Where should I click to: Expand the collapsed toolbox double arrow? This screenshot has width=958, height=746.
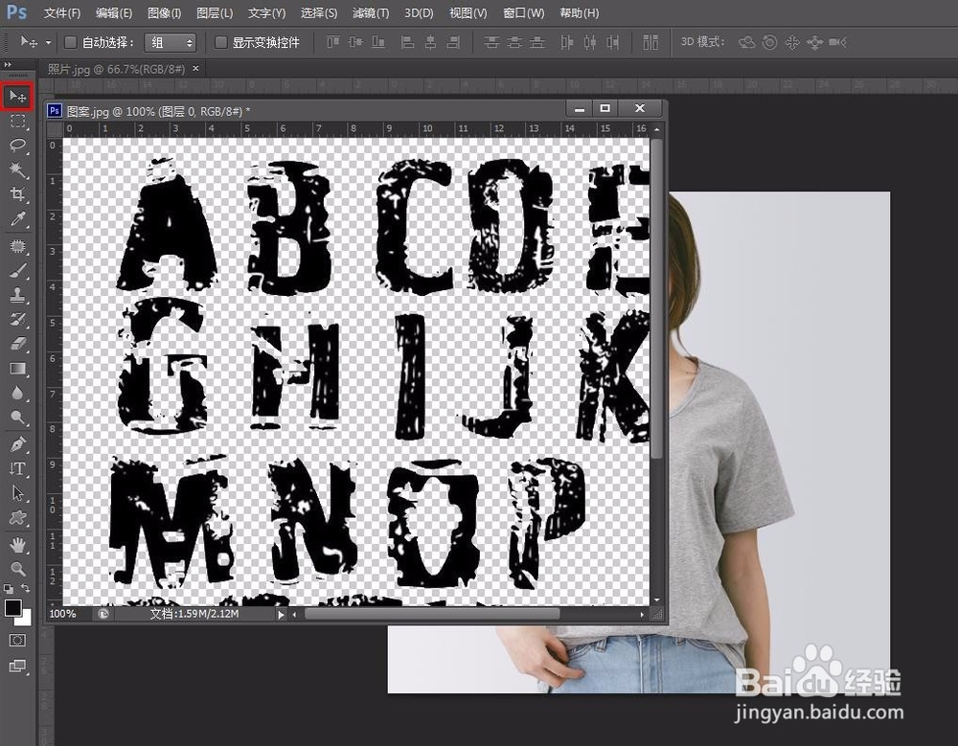pyautogui.click(x=8, y=64)
